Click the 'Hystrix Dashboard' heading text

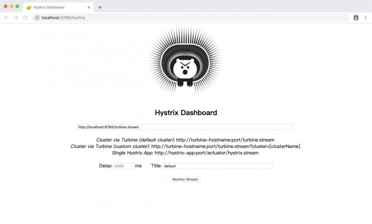[185, 113]
